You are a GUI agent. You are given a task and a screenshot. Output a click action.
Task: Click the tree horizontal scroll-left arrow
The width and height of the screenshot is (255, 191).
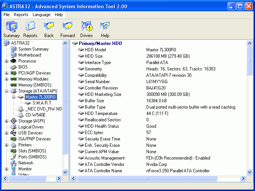coord(5,179)
